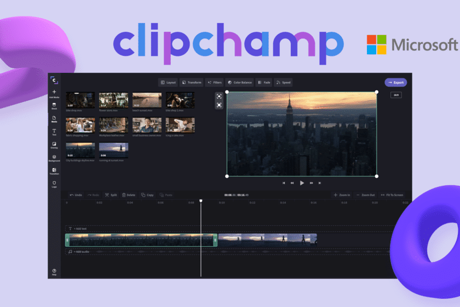The width and height of the screenshot is (460, 307).
Task: Select the beach sunset.mov thumbnail
Action: [147, 100]
